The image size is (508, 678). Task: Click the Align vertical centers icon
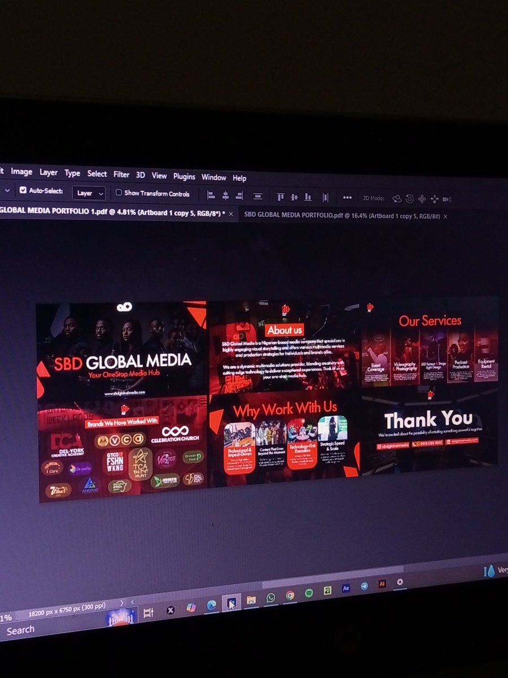(294, 197)
